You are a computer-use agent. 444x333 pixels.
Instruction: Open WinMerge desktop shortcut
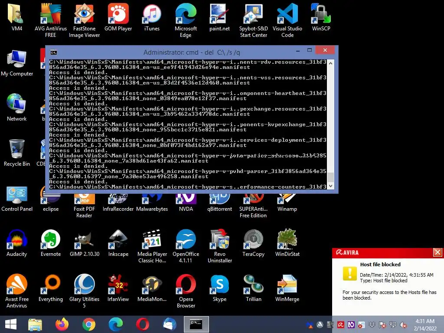(x=287, y=288)
